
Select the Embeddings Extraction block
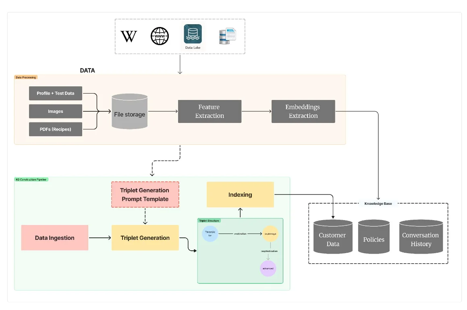tap(303, 111)
